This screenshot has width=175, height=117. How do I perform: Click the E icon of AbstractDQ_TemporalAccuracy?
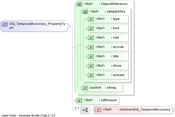click(98, 110)
